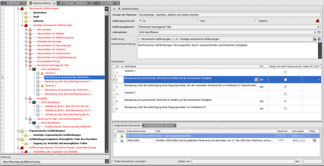Click the ellipsis button in Risiko IN / OUT cell
This screenshot has width=324, height=166.
point(319,80)
